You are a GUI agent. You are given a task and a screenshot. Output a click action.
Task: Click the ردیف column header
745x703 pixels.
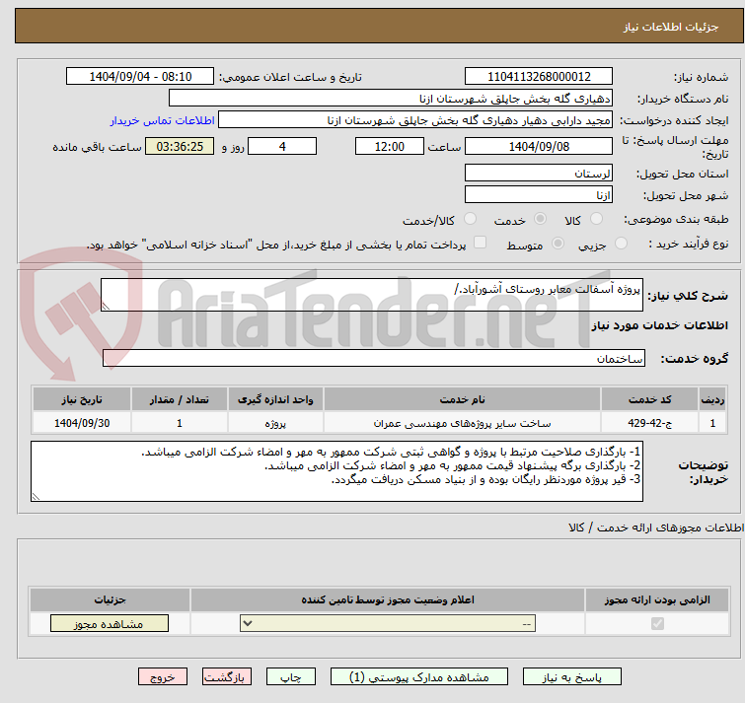click(x=712, y=399)
